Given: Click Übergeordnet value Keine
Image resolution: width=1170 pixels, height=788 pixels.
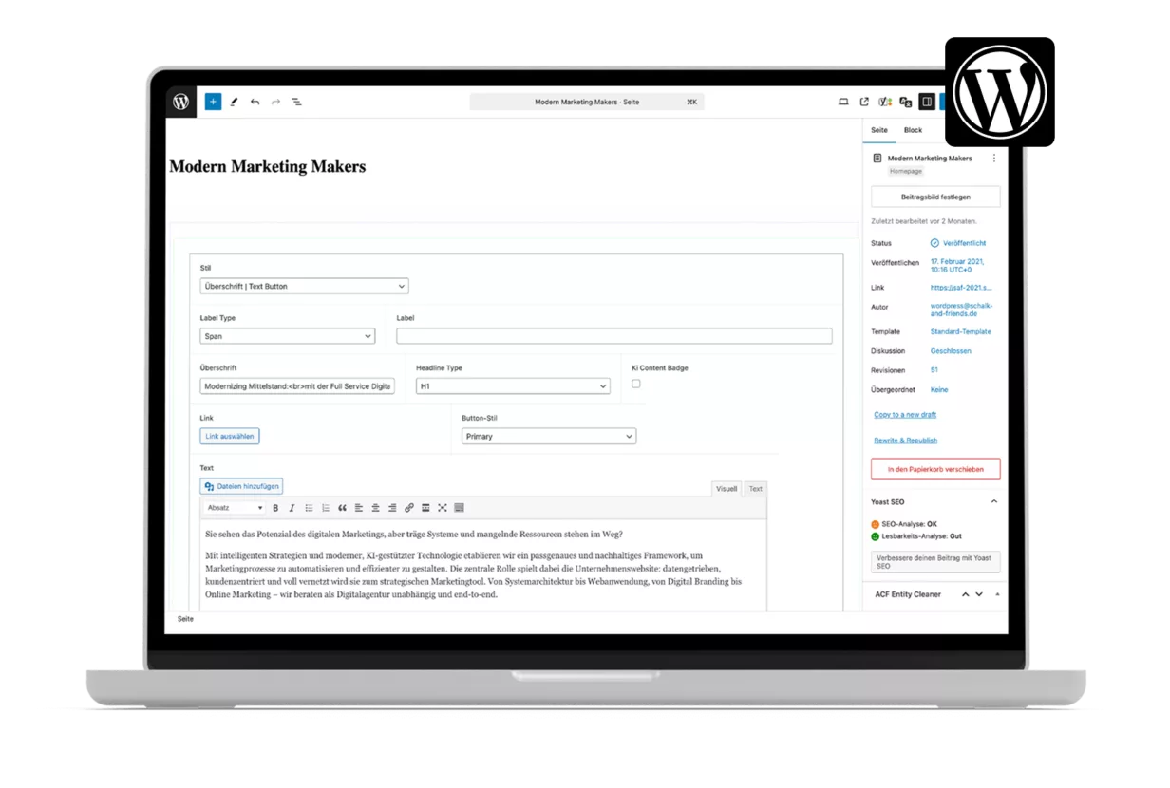Looking at the screenshot, I should pos(939,390).
